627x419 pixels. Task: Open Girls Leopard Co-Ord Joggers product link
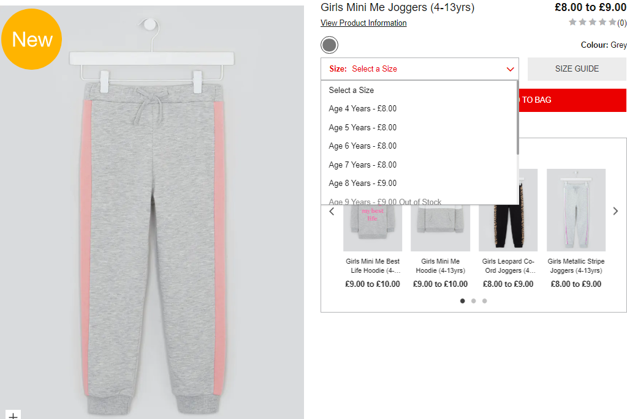coord(508,265)
